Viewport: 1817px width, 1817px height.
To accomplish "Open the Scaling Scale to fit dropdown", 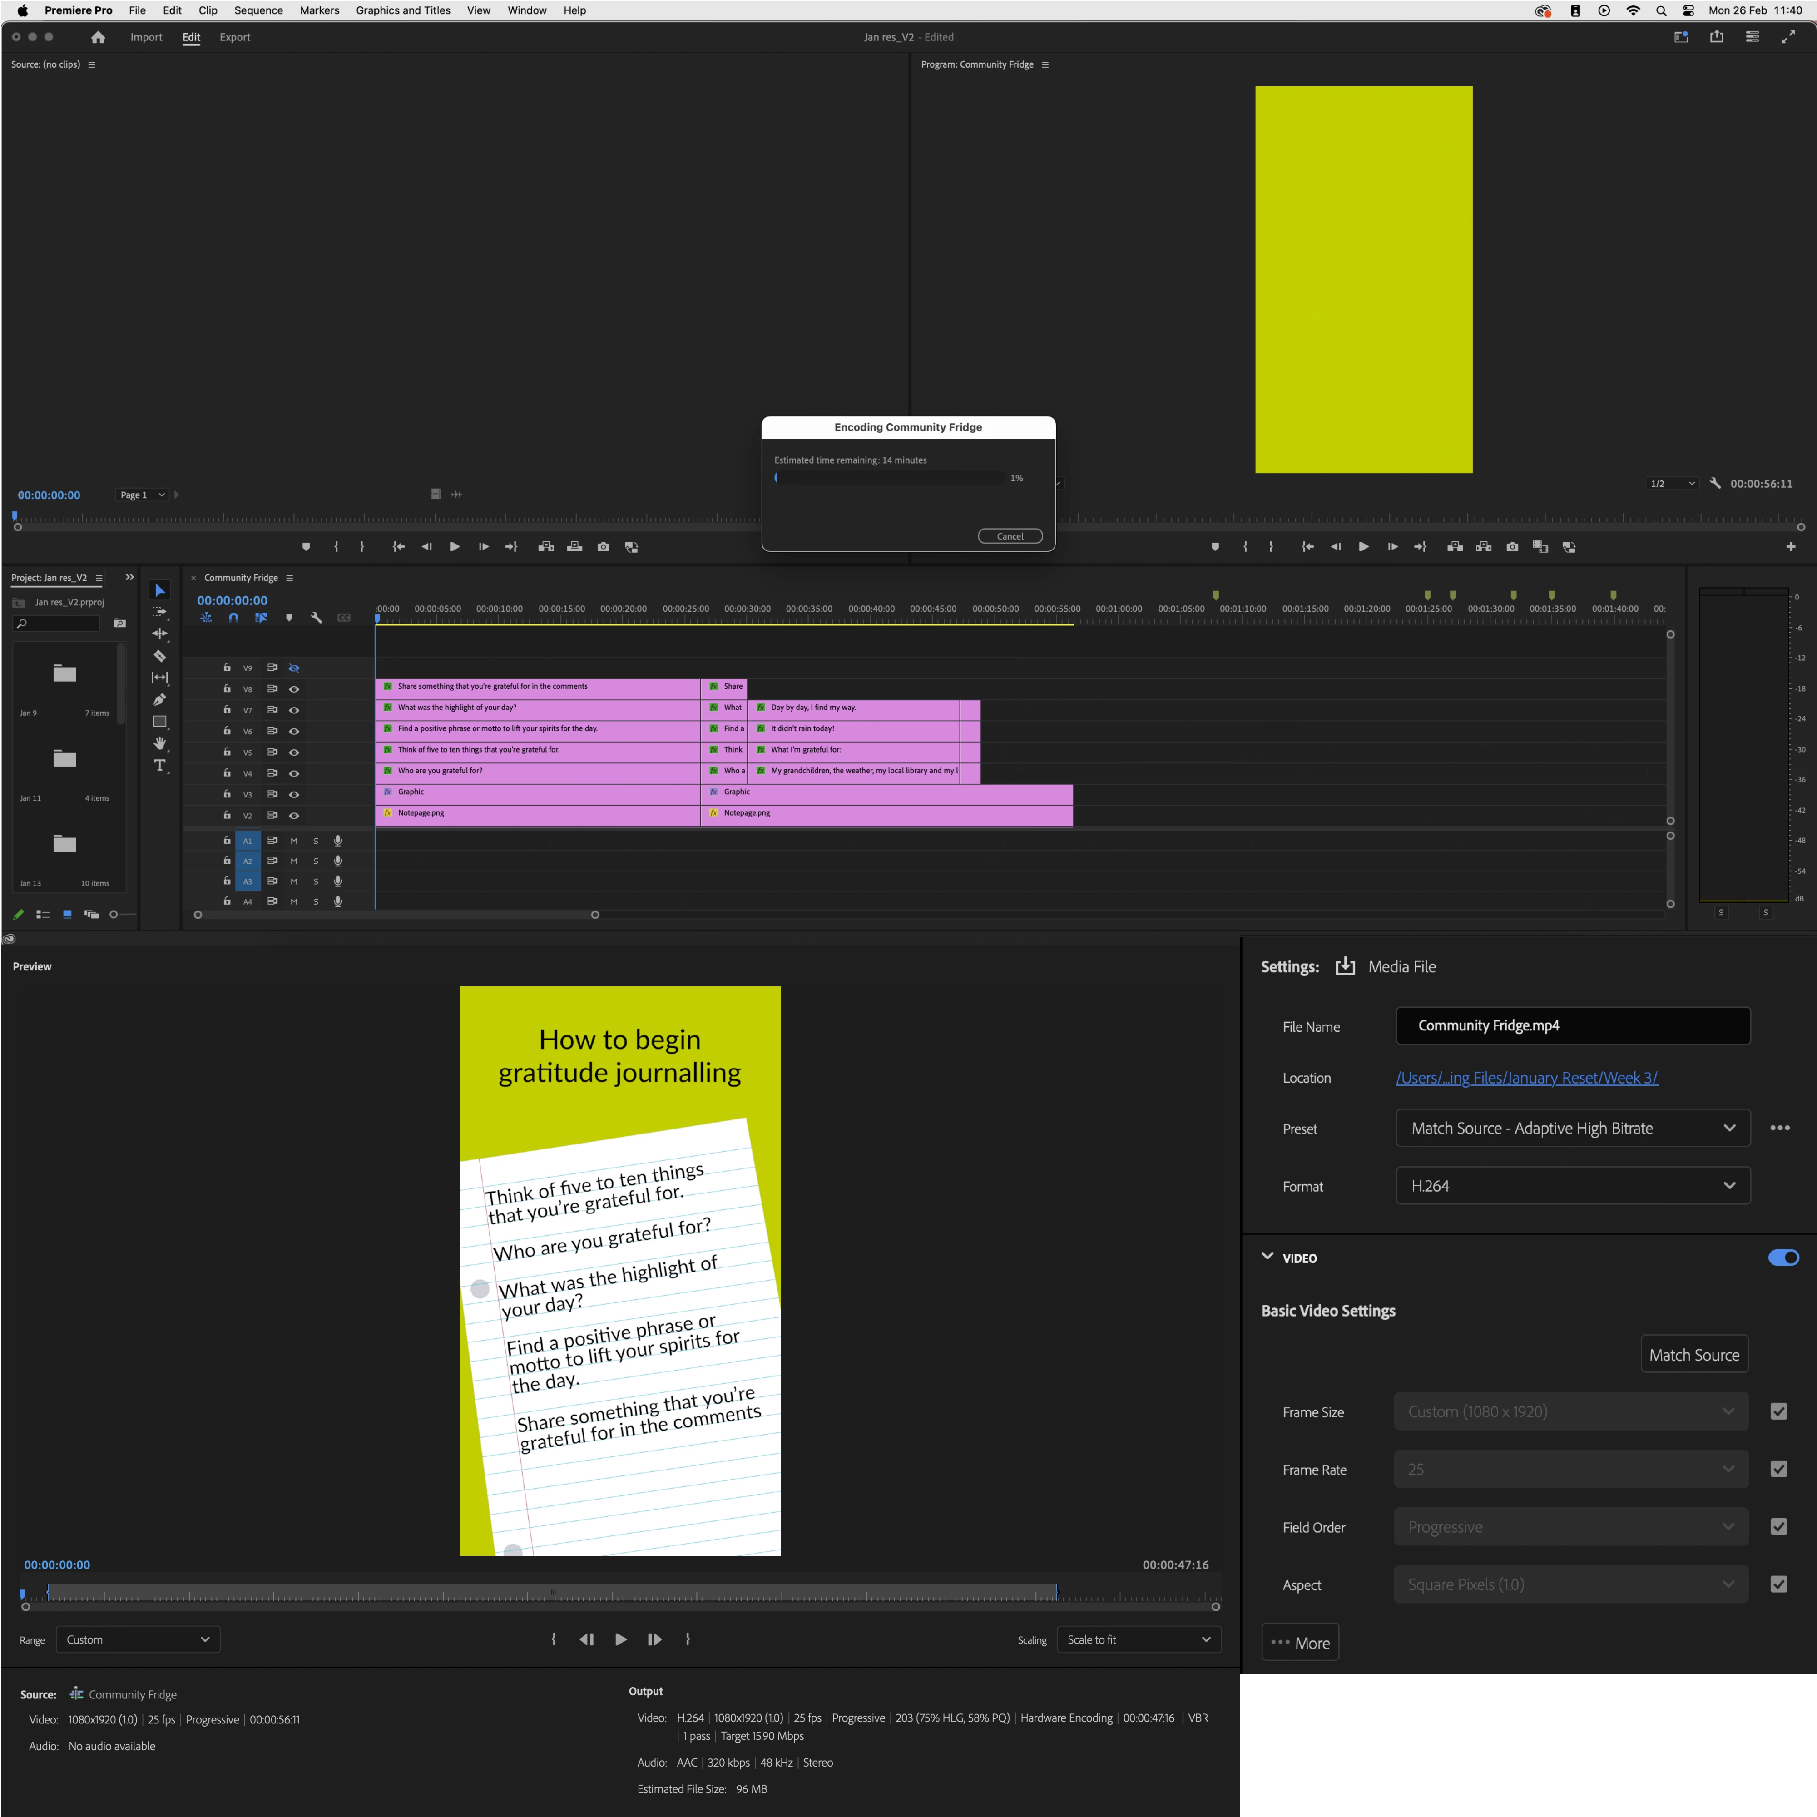I will click(x=1138, y=1639).
